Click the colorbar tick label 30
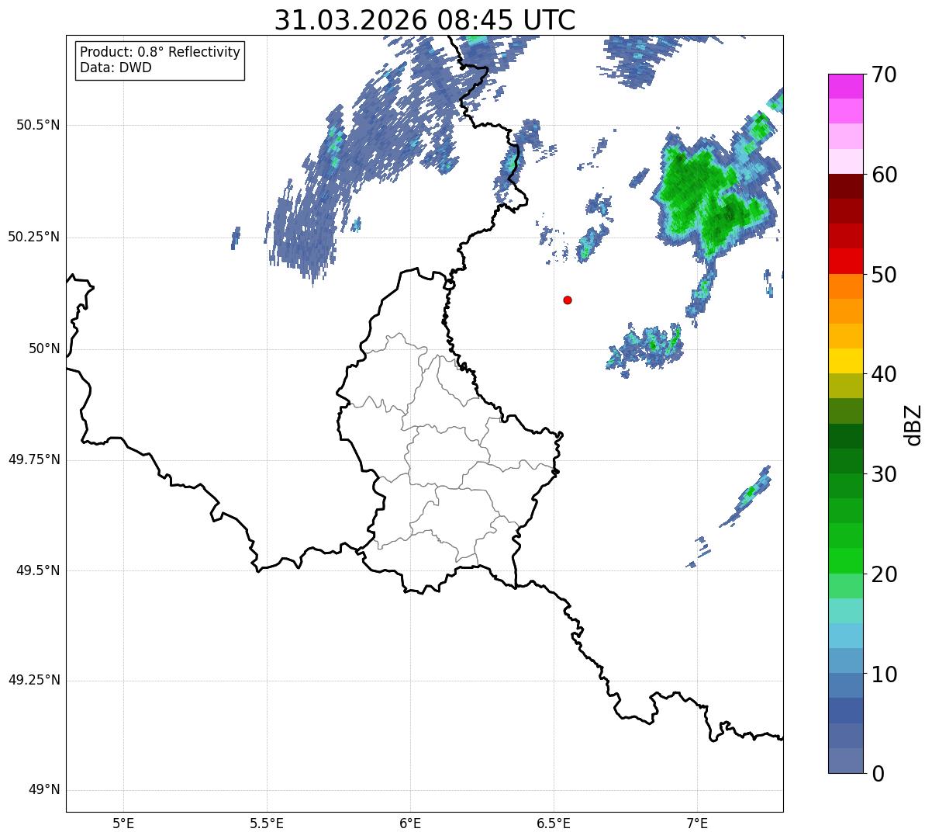The image size is (932, 839). (x=883, y=474)
